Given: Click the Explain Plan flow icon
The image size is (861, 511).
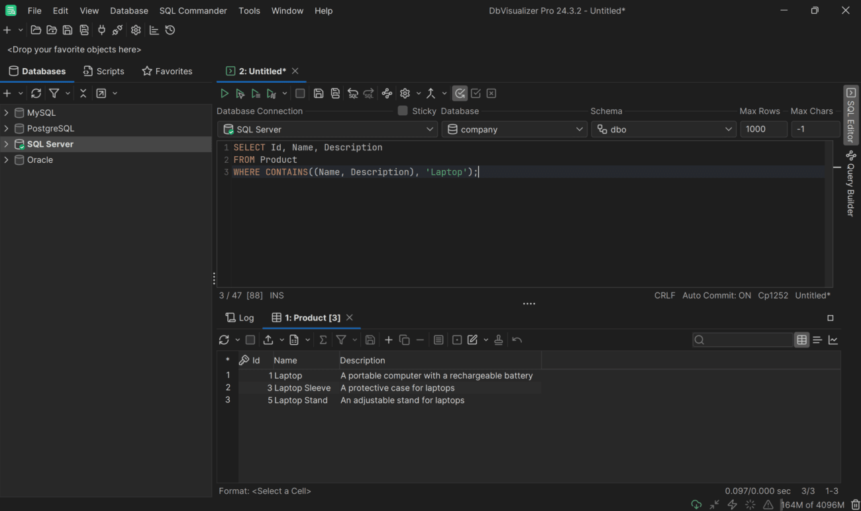Looking at the screenshot, I should (x=387, y=93).
